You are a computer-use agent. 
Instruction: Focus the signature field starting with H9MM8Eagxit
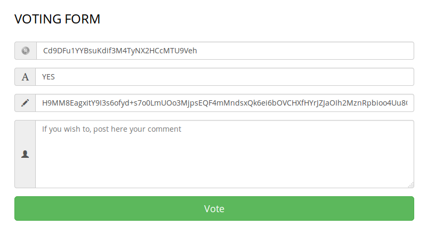[x=224, y=103]
